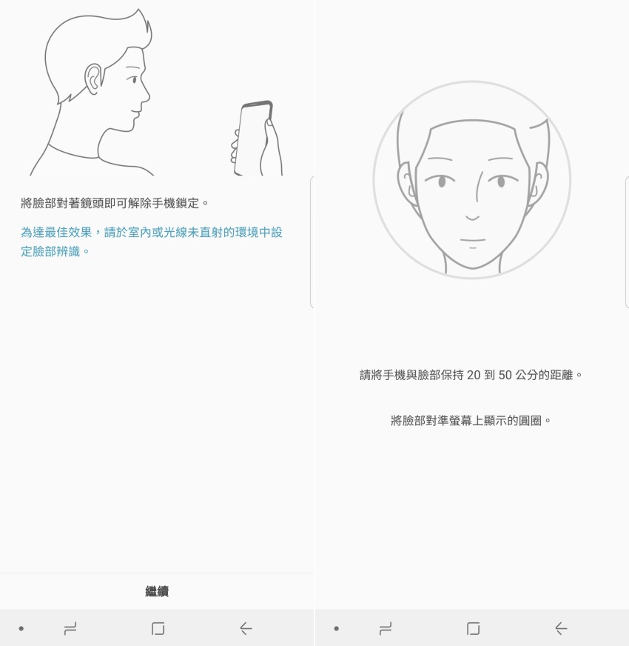629x646 pixels.
Task: Tap the blue text 為達最佳效果 tip
Action: tap(152, 242)
